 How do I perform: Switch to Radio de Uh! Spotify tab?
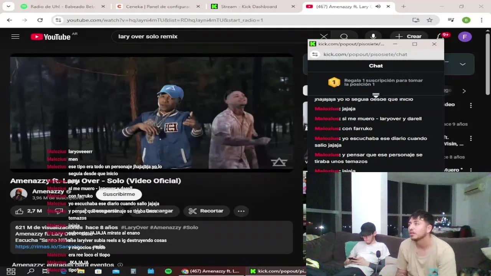(x=63, y=7)
